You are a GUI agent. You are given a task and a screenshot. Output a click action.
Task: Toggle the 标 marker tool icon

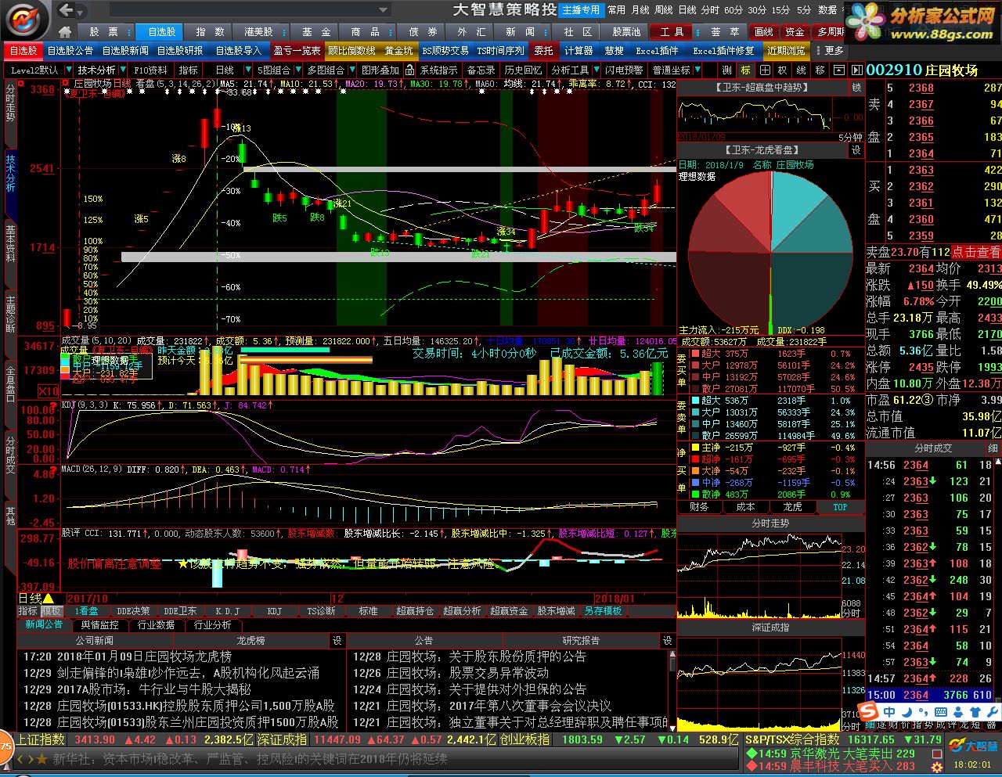tap(745, 70)
